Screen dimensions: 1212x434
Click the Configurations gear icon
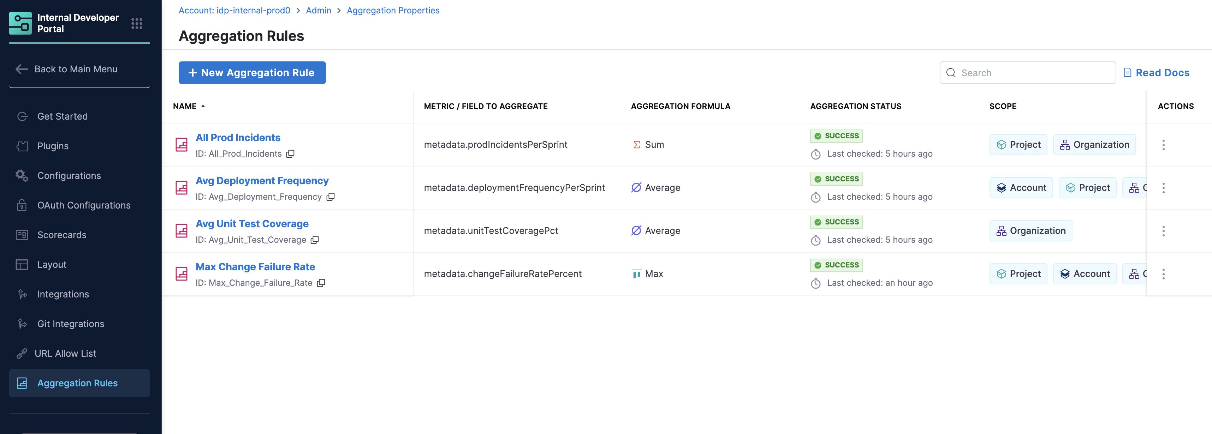pos(22,175)
